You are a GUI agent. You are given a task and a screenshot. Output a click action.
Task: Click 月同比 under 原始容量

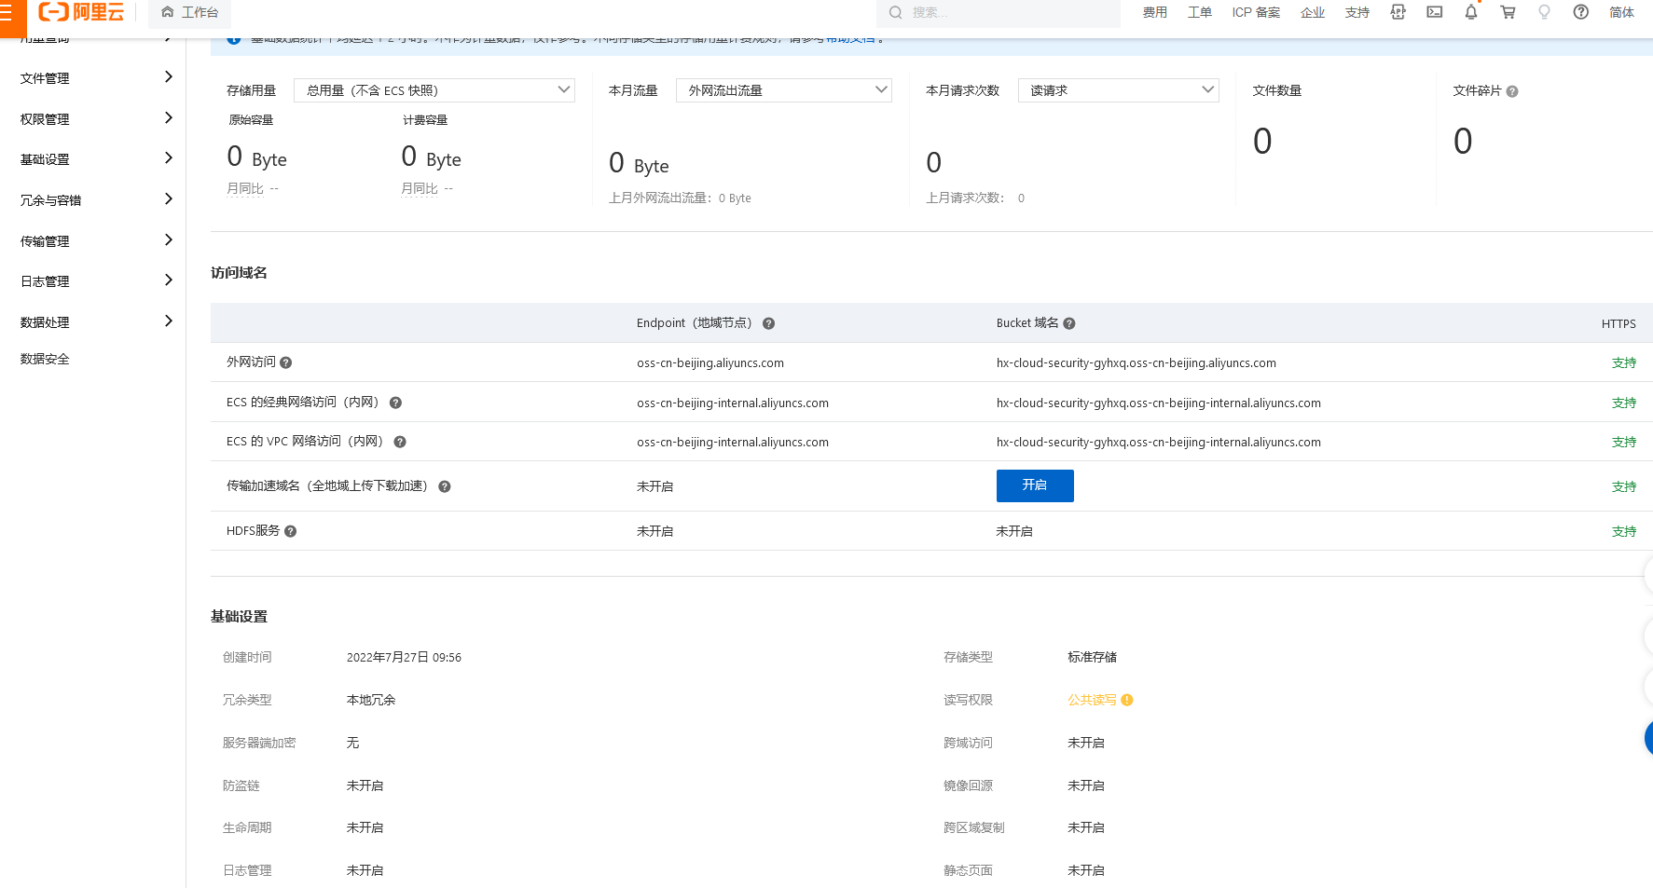point(245,188)
